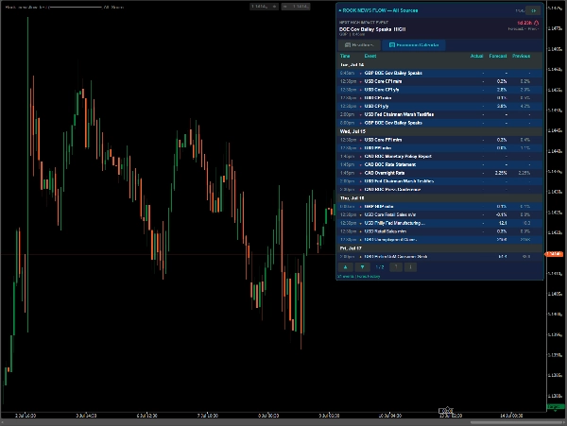Viewport: 567px width, 426px height.
Task: Click the 12.1 forecast of Philly Fed Manufacturing
Action: coord(503,223)
